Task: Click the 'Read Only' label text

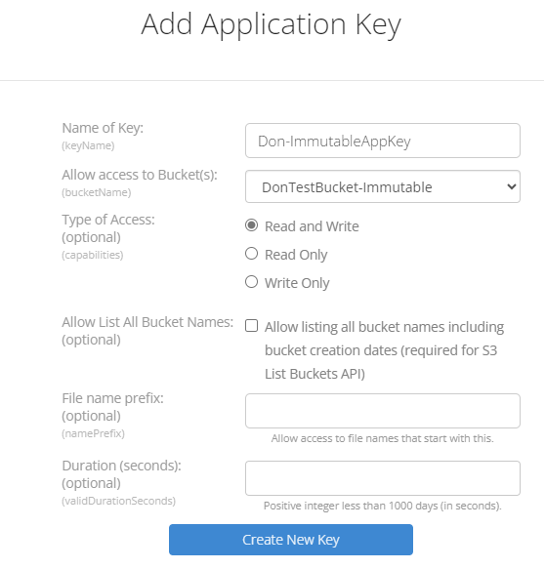Action: (296, 255)
